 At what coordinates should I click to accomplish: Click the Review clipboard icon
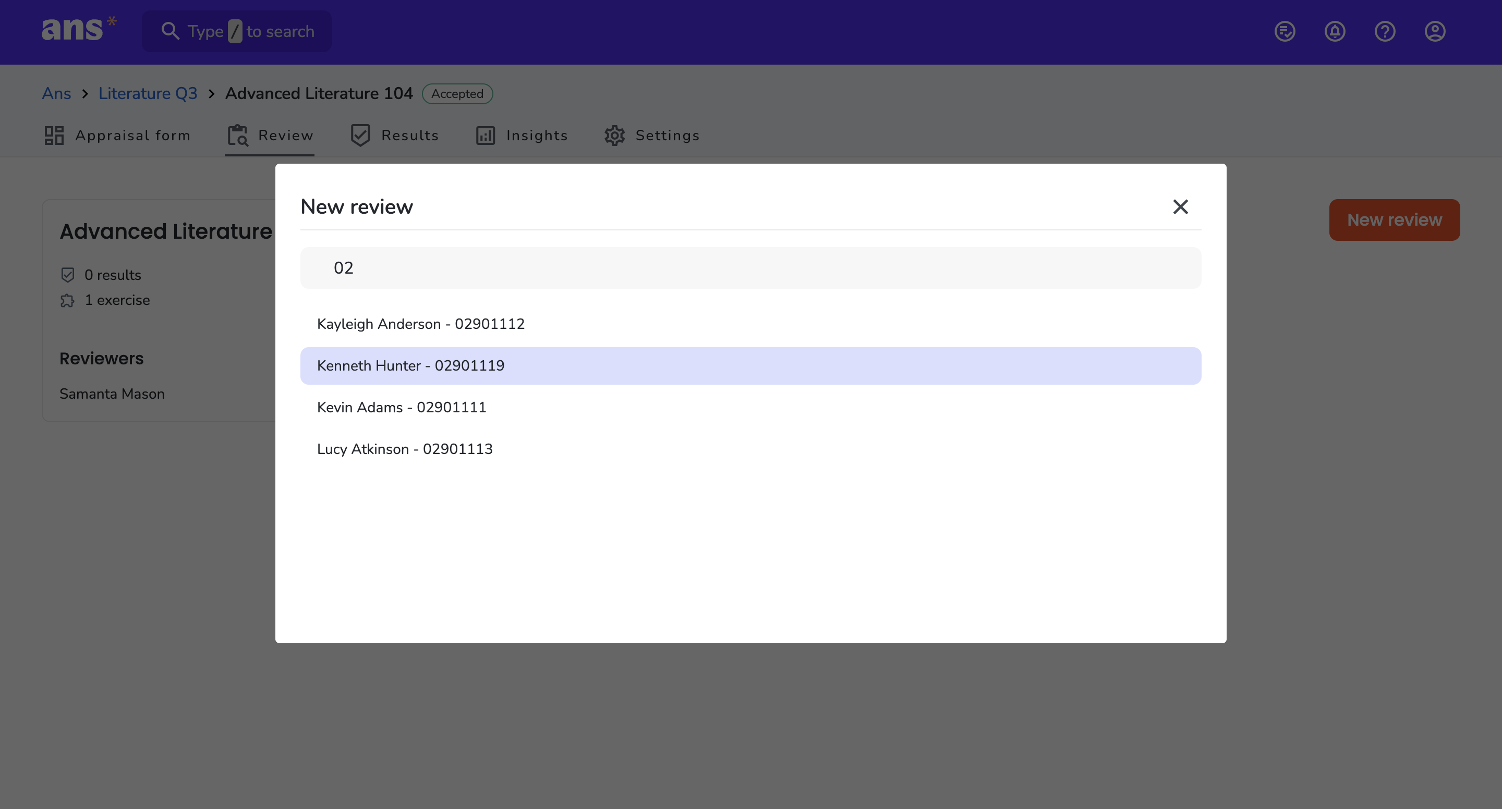[x=237, y=135]
